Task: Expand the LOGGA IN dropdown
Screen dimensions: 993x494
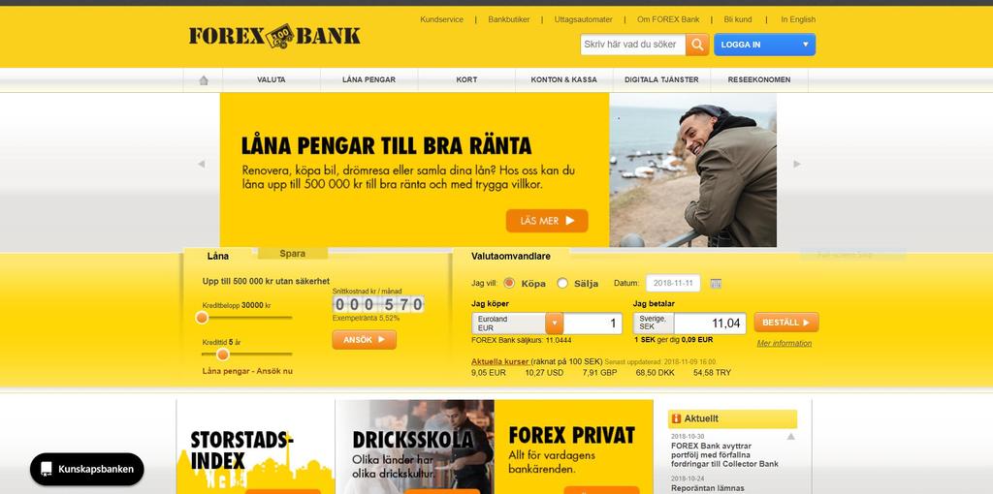Action: (x=764, y=45)
